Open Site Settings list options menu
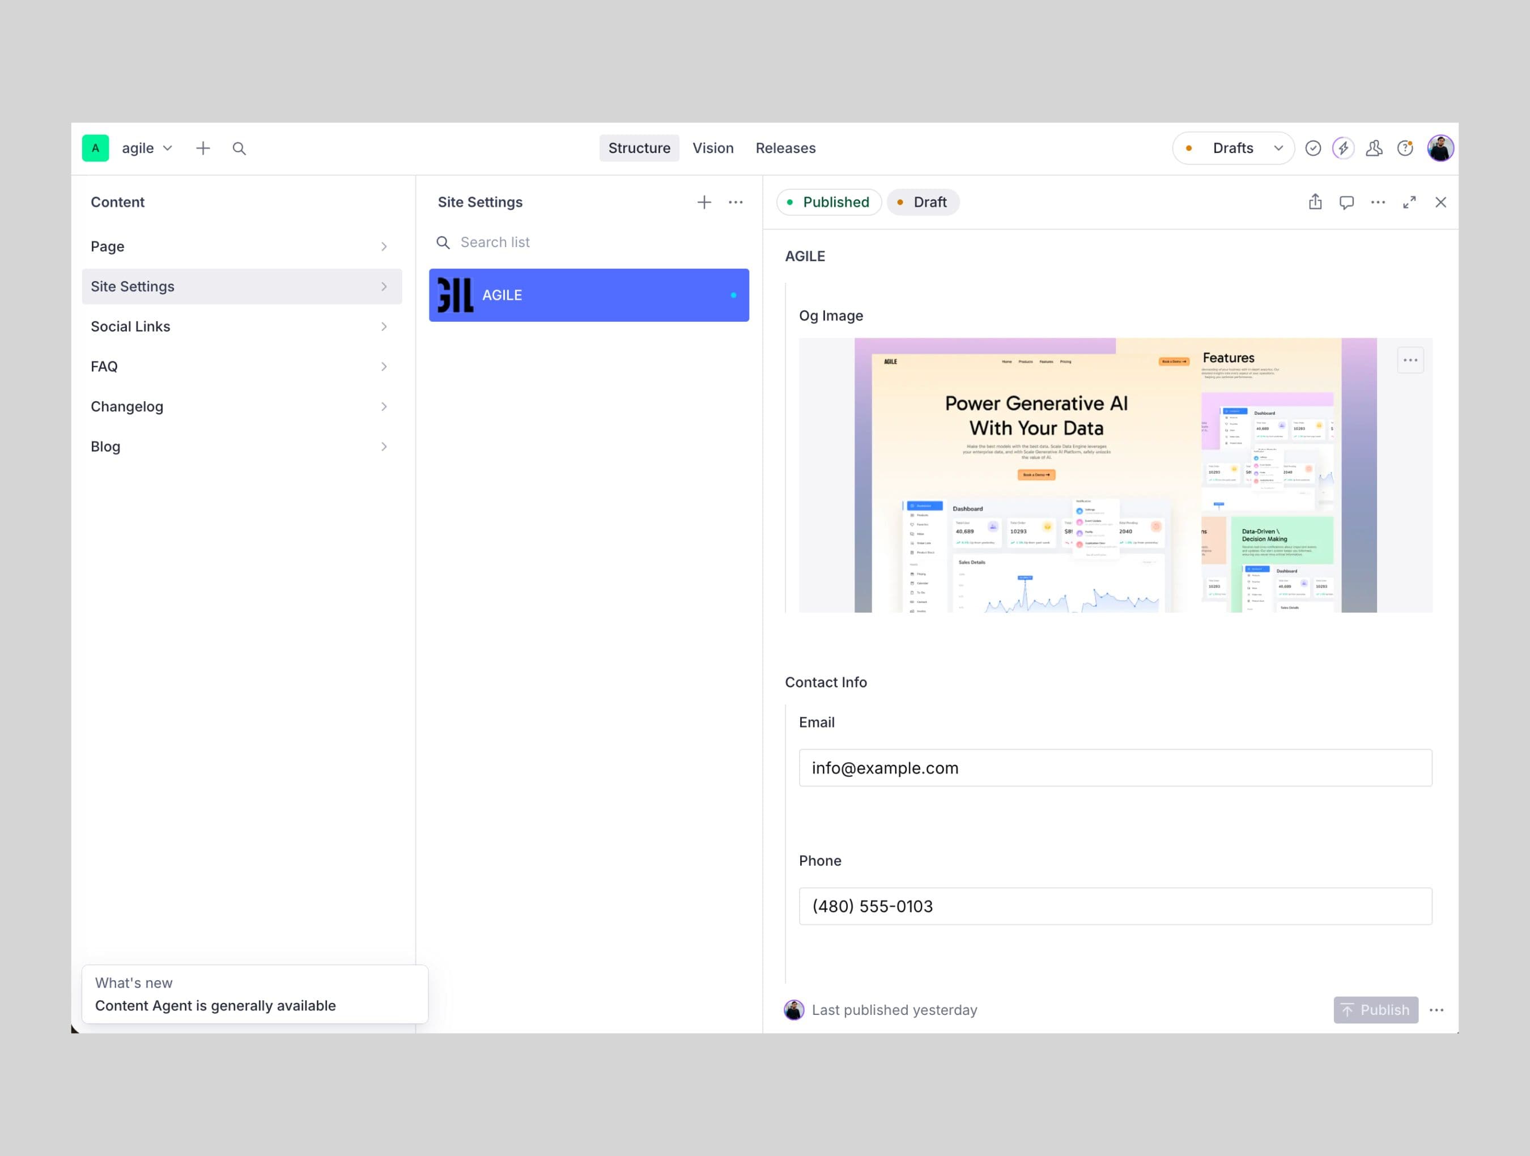The width and height of the screenshot is (1530, 1156). (736, 202)
